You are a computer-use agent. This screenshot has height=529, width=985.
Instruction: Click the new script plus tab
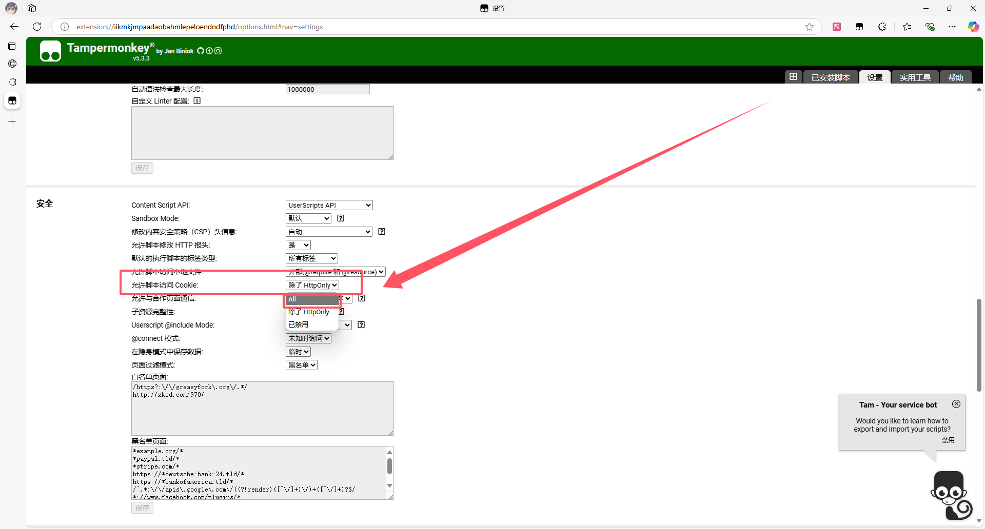click(x=793, y=77)
